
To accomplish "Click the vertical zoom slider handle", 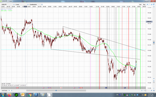I will click(x=154, y=83).
